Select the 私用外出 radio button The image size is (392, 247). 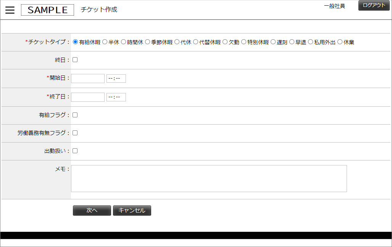click(310, 42)
